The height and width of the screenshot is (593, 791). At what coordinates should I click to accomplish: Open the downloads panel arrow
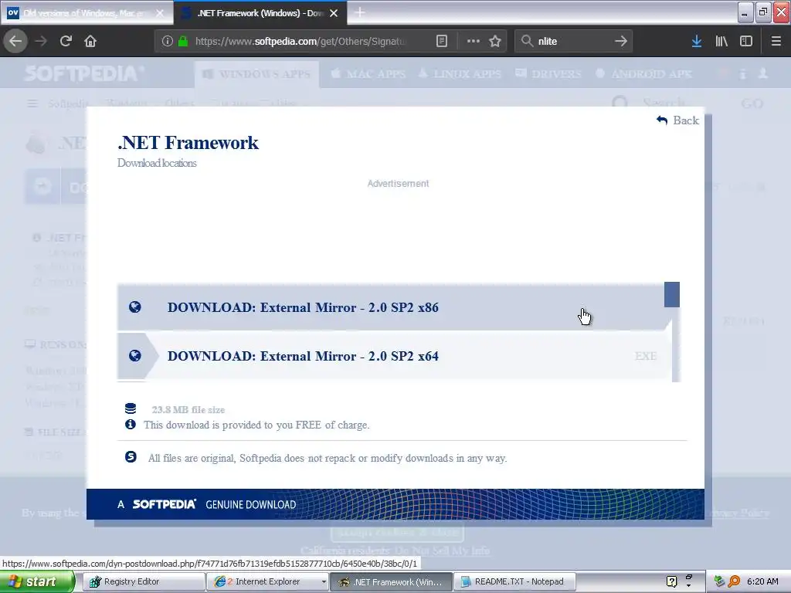point(697,42)
